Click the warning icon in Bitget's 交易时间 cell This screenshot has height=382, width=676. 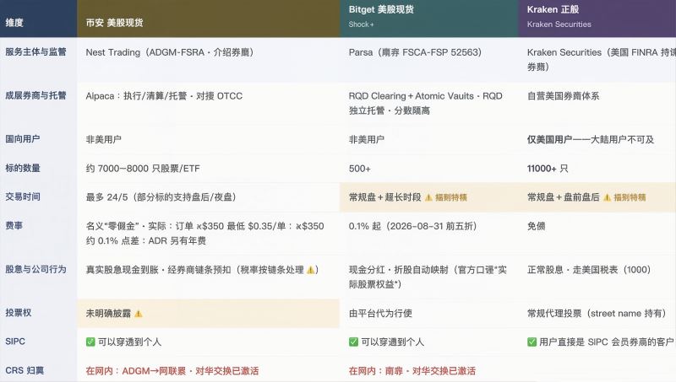pos(428,197)
